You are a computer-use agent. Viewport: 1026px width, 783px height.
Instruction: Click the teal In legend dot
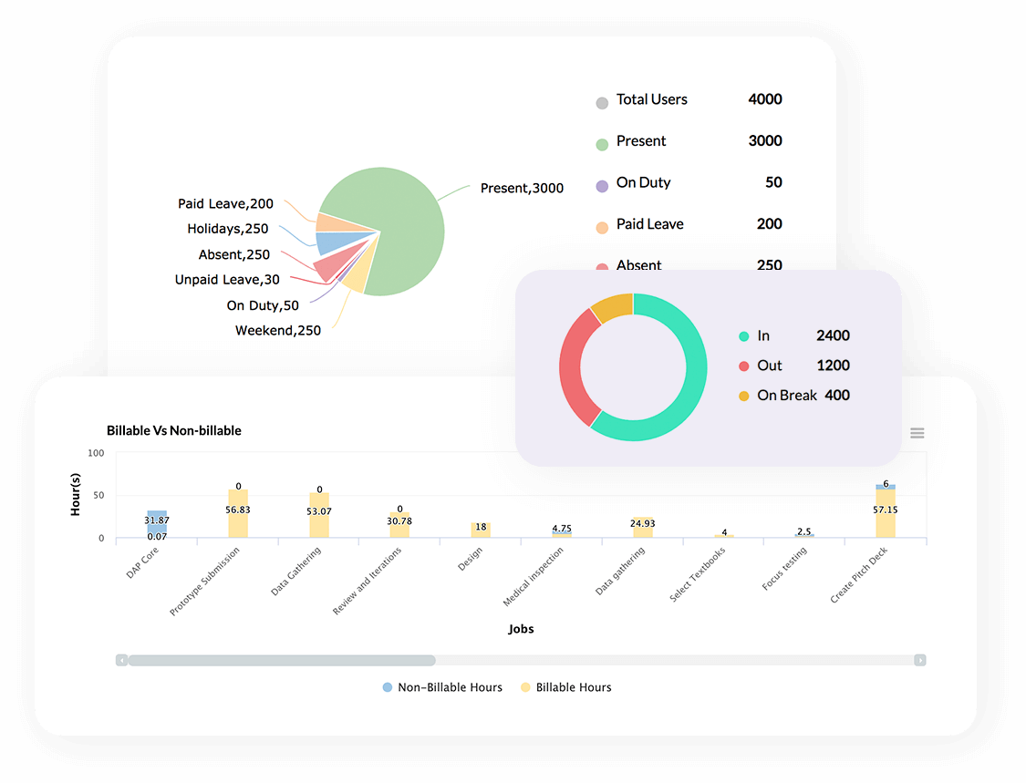point(743,336)
